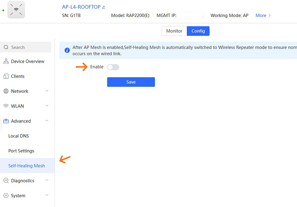297x207 pixels.
Task: Click the blue info icon in banner
Action: tap(67, 50)
